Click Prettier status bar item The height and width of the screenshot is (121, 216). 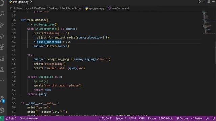click(x=197, y=118)
